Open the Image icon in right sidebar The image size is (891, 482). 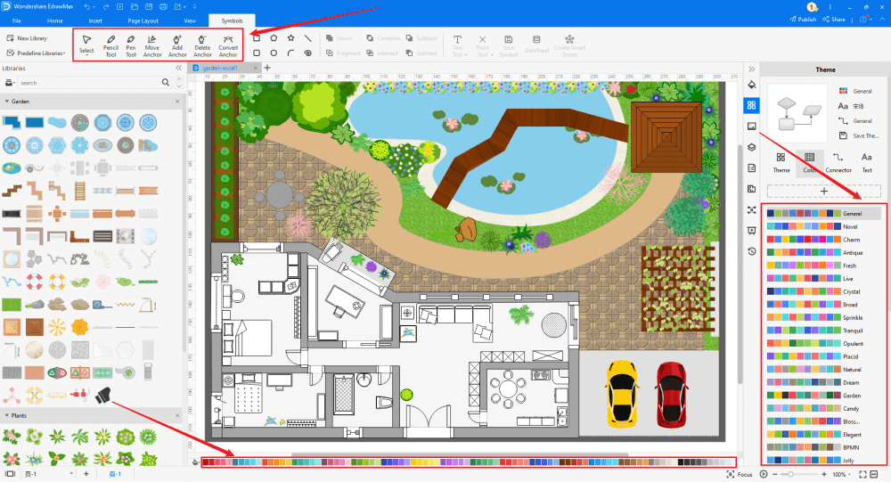tap(752, 127)
